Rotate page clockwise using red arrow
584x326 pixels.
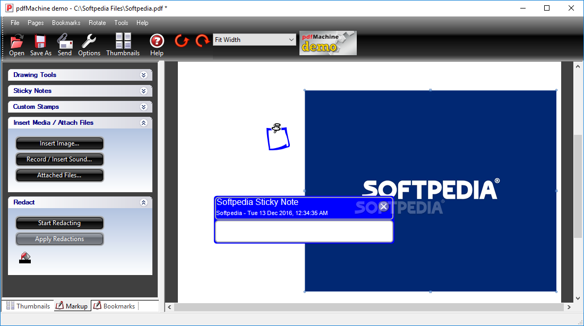pos(202,40)
